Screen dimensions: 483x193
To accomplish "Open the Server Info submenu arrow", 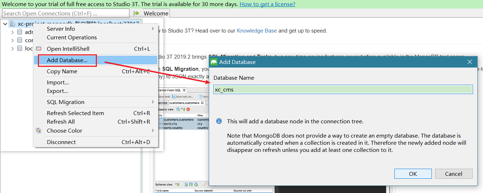I will 153,29.
